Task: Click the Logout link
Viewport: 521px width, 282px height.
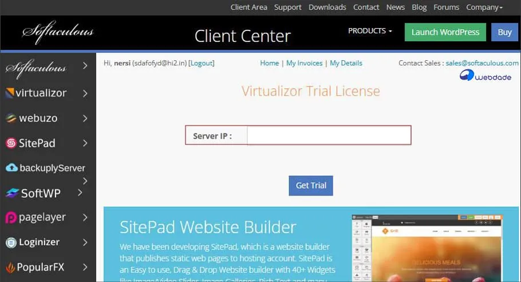Action: click(201, 63)
